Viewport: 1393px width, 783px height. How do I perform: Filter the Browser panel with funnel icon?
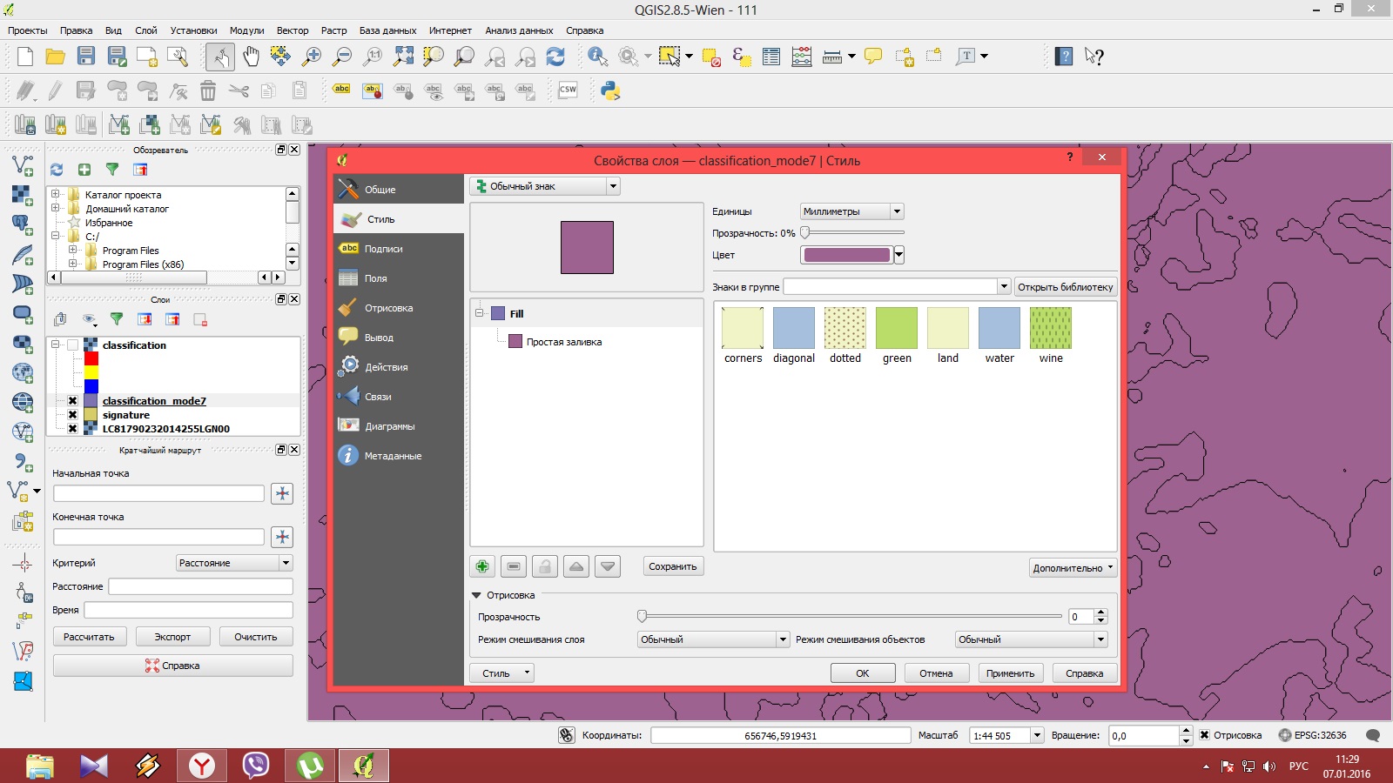point(112,170)
